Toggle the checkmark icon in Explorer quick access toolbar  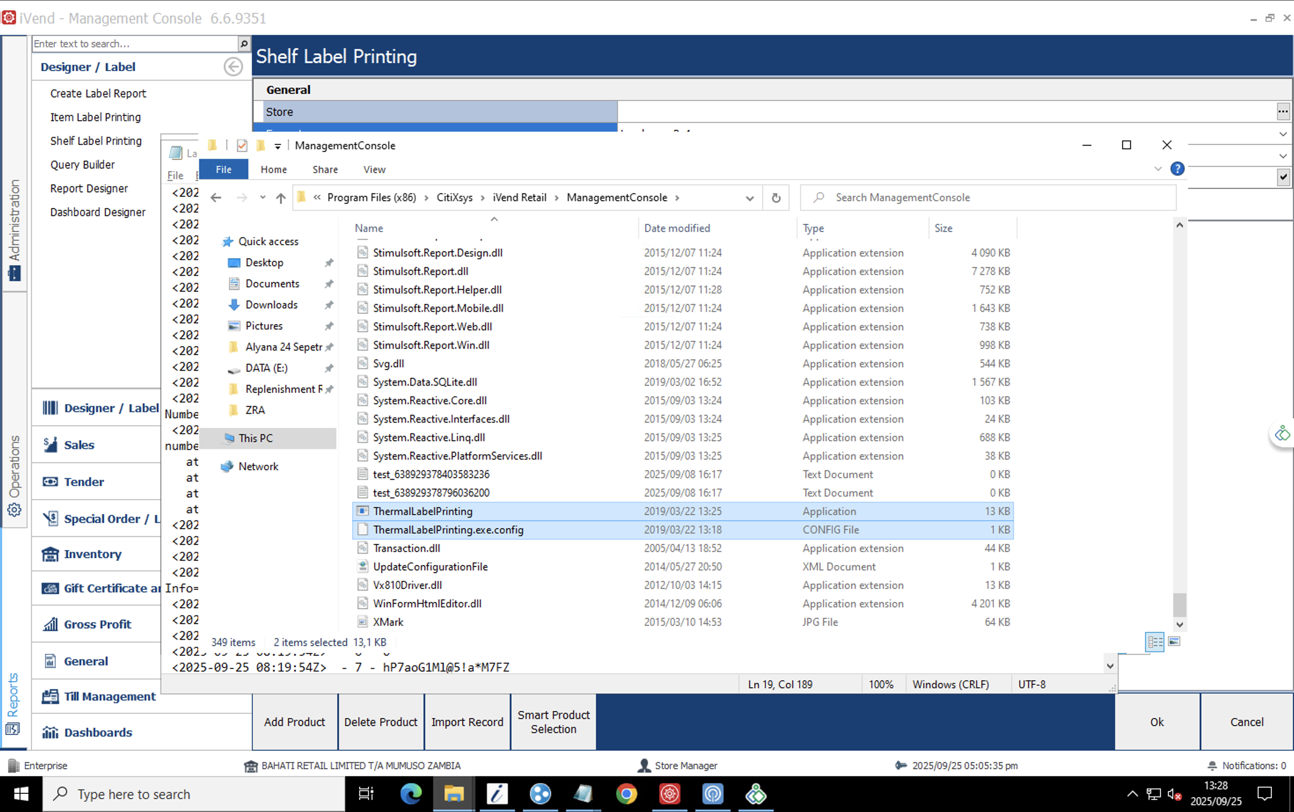click(242, 146)
